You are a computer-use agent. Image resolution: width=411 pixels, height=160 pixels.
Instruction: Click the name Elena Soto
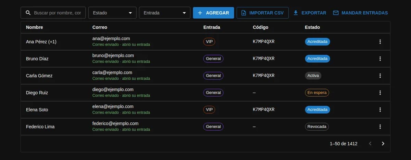(x=37, y=110)
